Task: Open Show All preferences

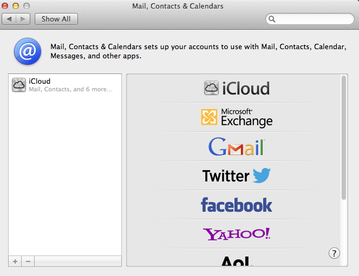Action: coord(56,19)
